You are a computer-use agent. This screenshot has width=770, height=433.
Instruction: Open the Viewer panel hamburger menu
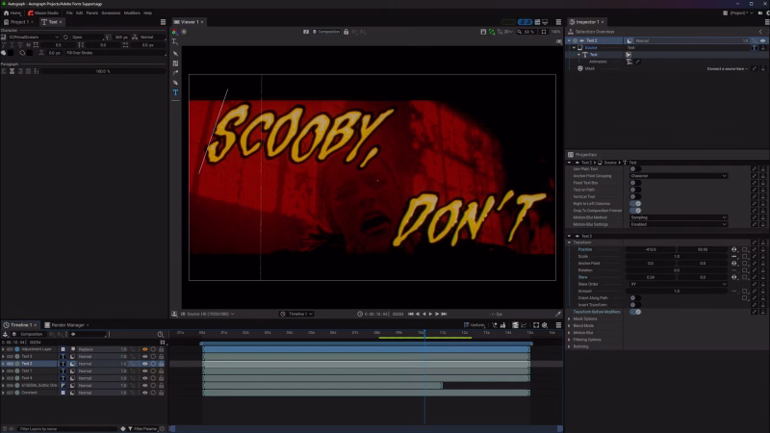[x=558, y=22]
